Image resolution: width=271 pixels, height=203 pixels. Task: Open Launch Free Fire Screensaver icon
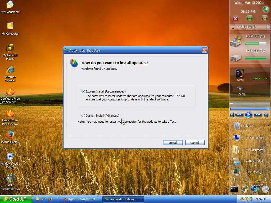click(x=10, y=117)
